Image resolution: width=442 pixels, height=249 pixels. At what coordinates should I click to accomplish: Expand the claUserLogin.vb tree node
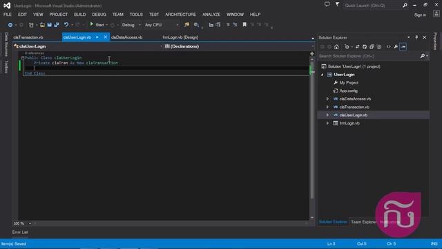[x=327, y=116]
